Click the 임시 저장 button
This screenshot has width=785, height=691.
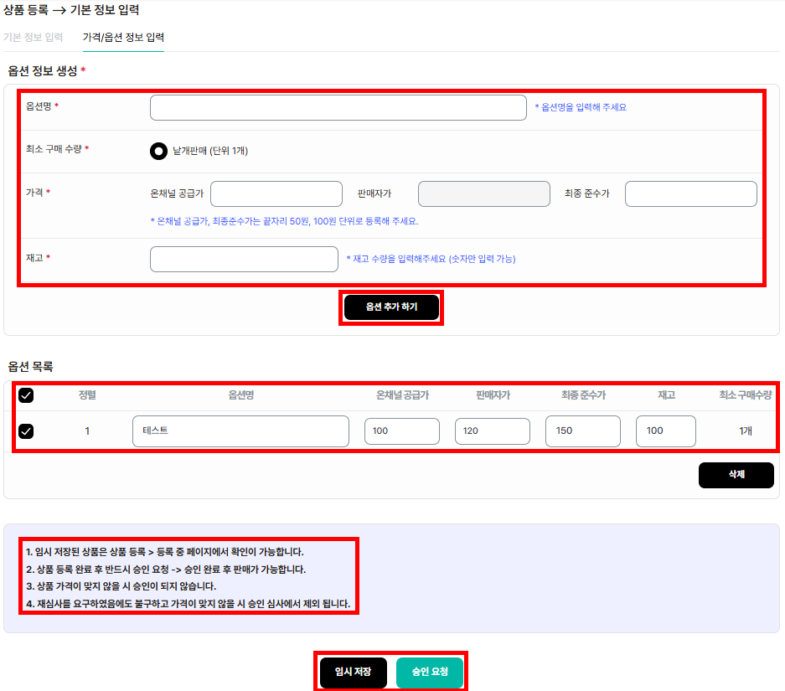[353, 672]
